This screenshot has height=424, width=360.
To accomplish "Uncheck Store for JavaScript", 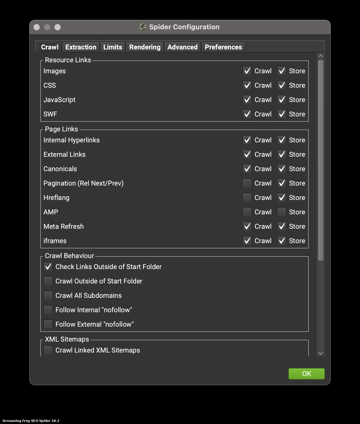I will click(x=282, y=100).
